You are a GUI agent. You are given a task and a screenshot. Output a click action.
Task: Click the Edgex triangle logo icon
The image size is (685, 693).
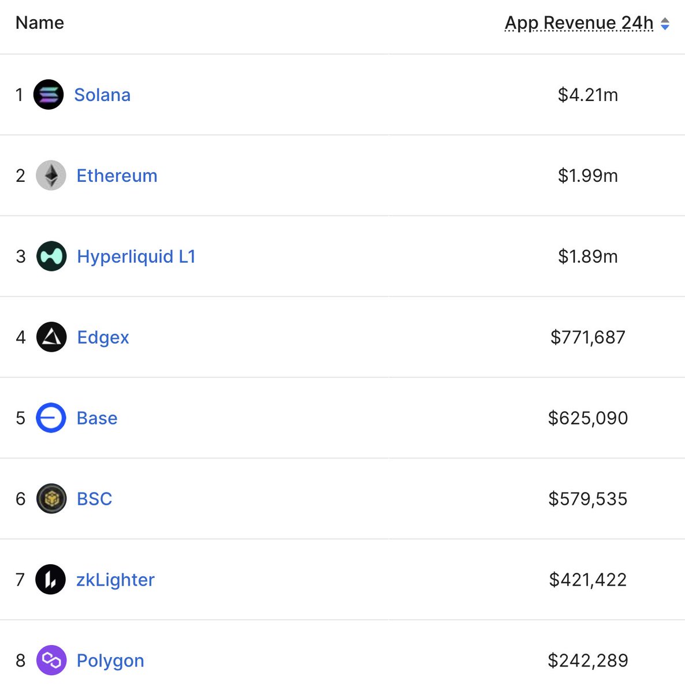[51, 337]
